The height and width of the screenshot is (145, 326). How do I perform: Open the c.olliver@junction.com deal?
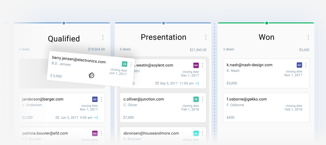click(144, 99)
